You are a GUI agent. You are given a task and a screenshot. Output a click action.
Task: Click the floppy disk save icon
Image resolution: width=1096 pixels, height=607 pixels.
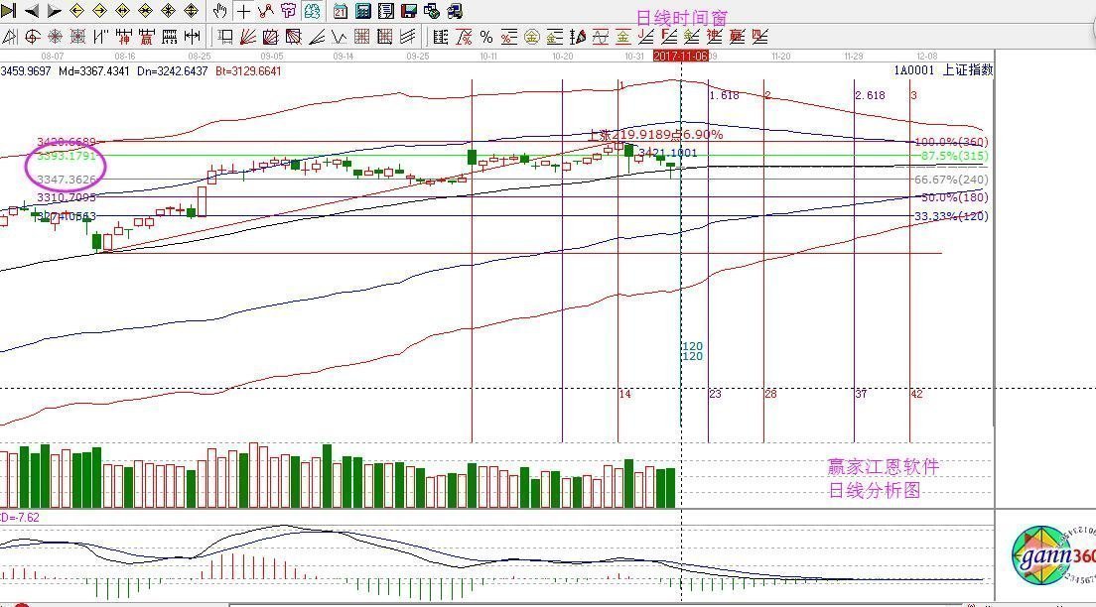409,11
